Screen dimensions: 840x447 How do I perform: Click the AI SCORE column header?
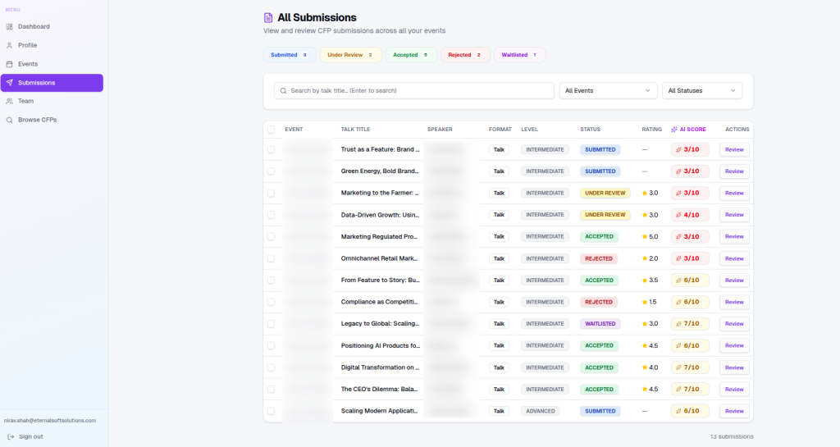pyautogui.click(x=688, y=130)
